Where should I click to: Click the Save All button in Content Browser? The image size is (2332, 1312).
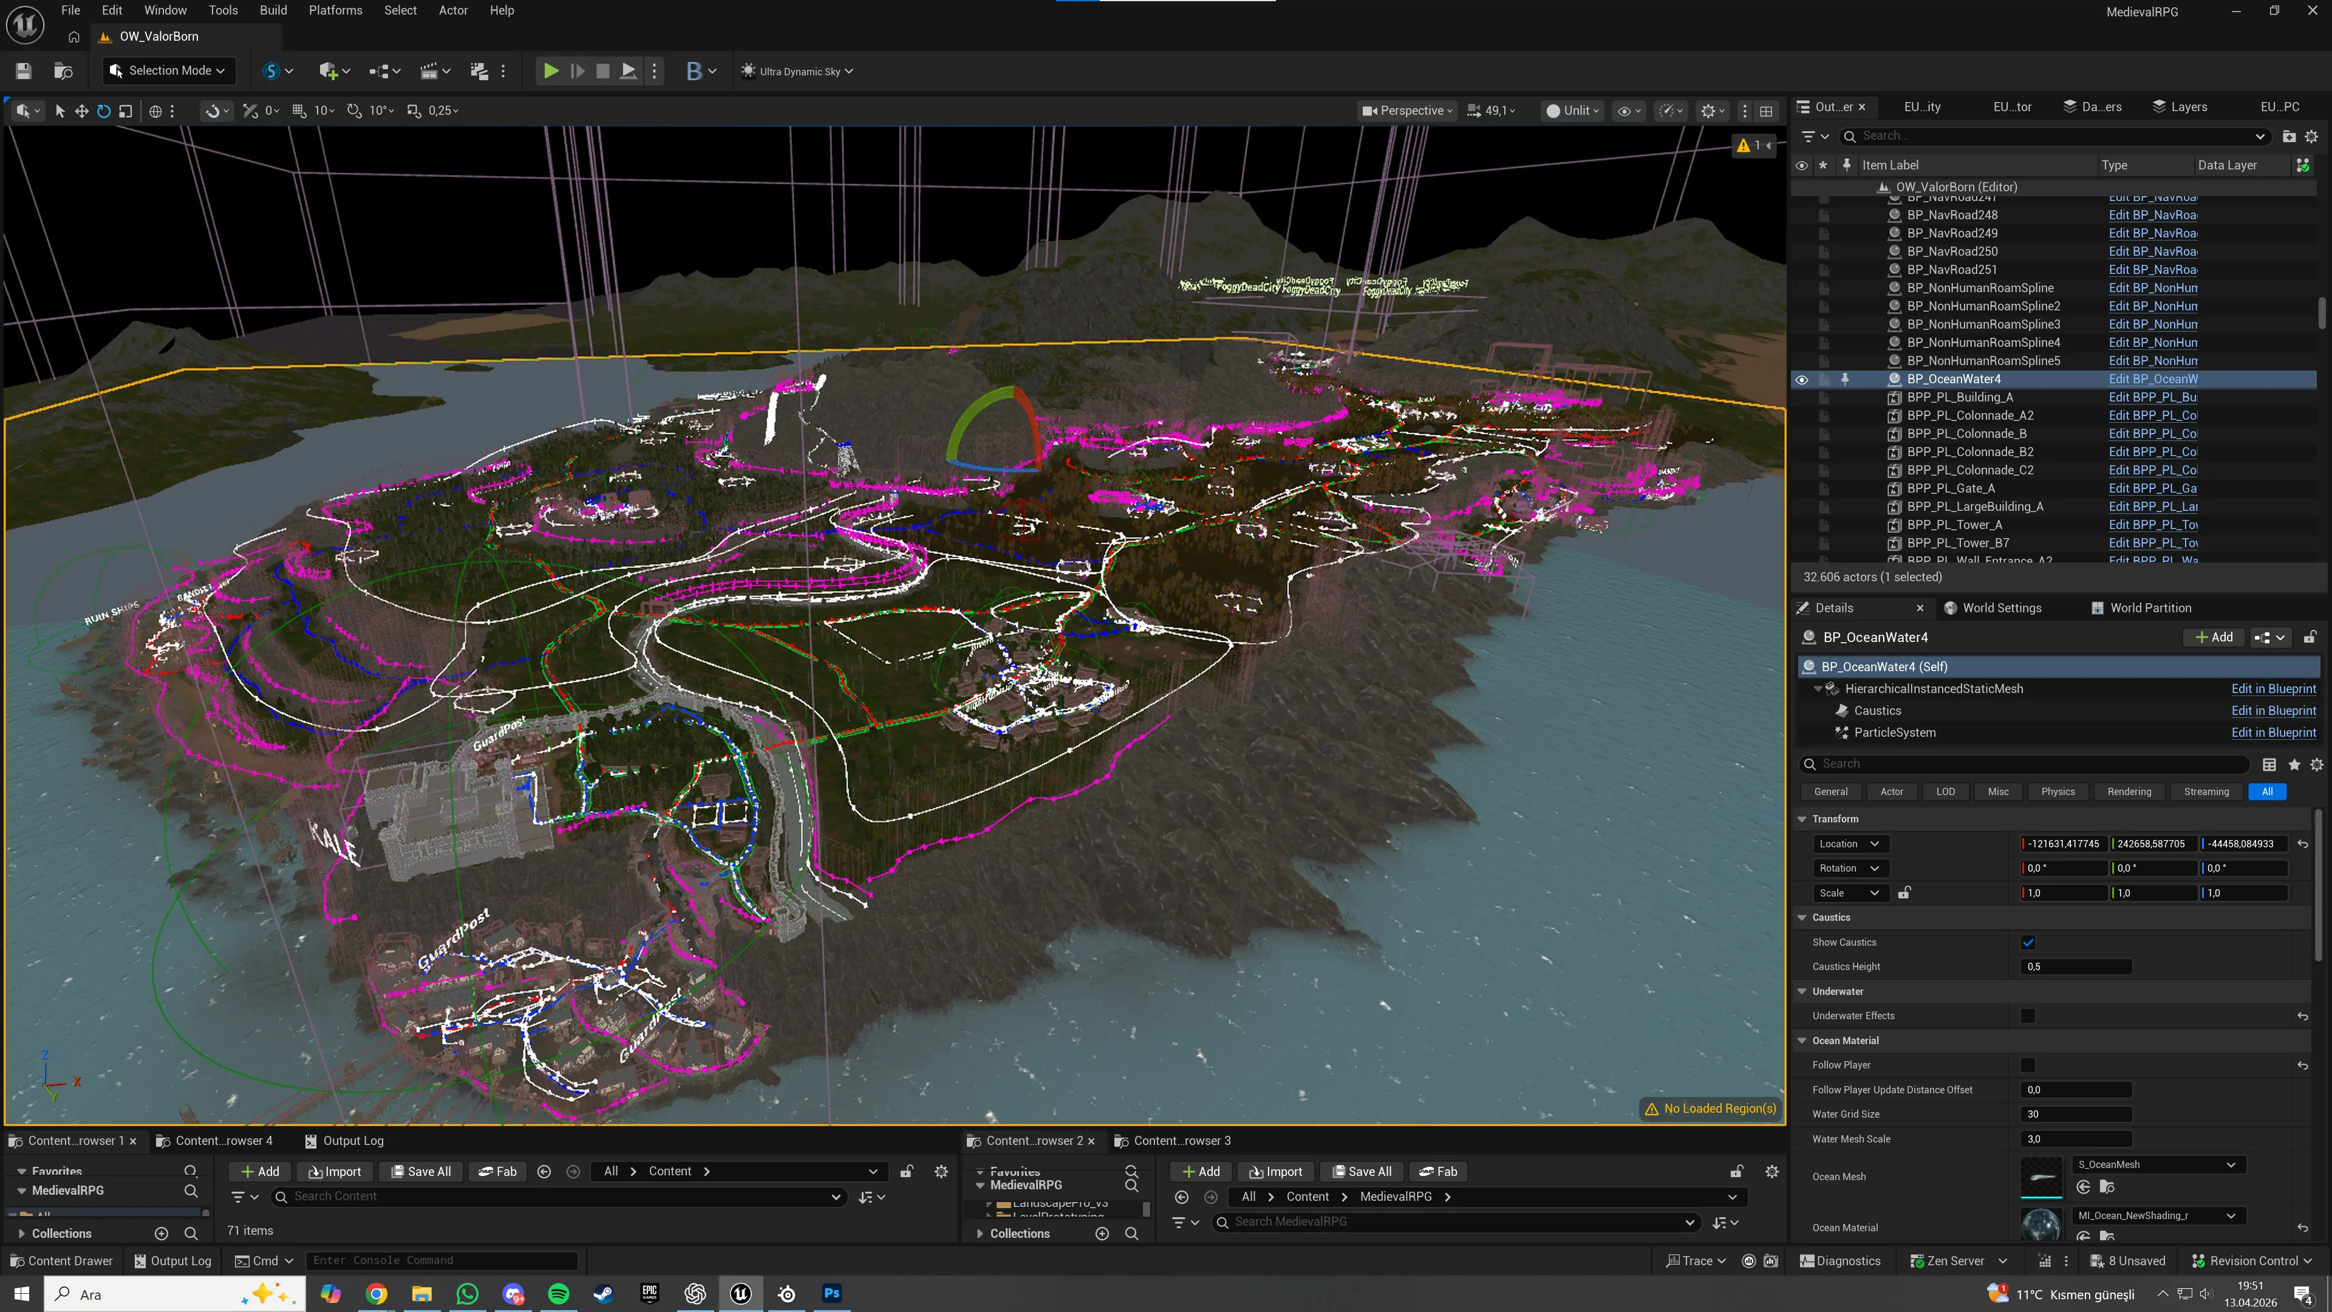tap(421, 1170)
